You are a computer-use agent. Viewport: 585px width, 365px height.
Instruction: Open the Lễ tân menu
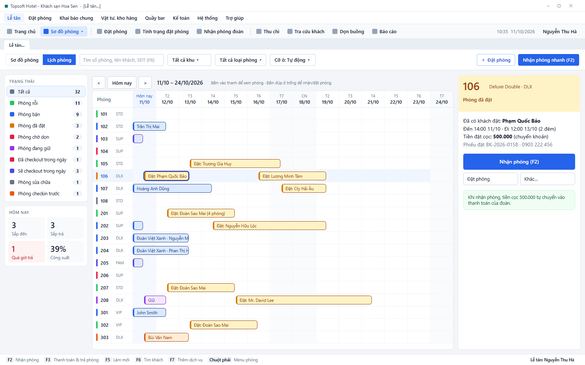14,18
